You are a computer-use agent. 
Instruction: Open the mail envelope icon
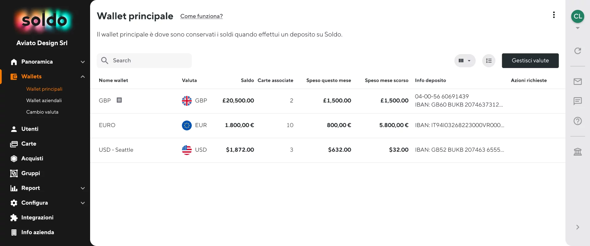[x=578, y=81]
